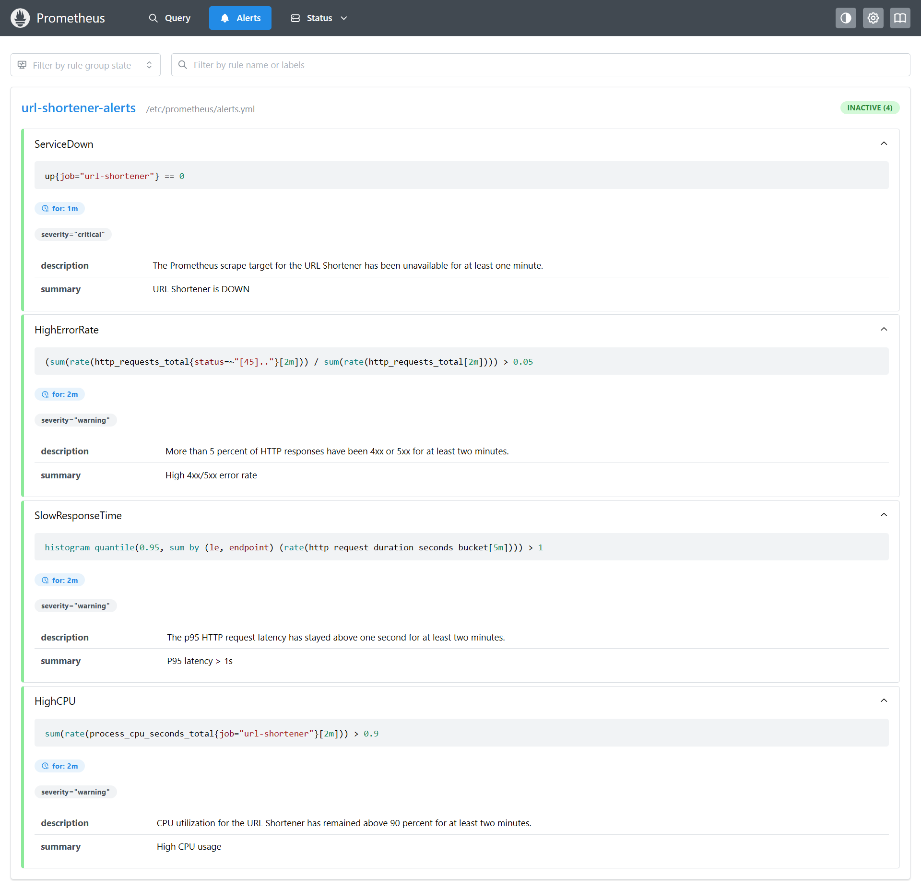
Task: Collapse the SlowResponseTime rule panel
Action: click(884, 515)
